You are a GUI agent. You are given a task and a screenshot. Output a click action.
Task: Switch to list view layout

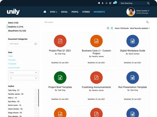[x=108, y=28]
